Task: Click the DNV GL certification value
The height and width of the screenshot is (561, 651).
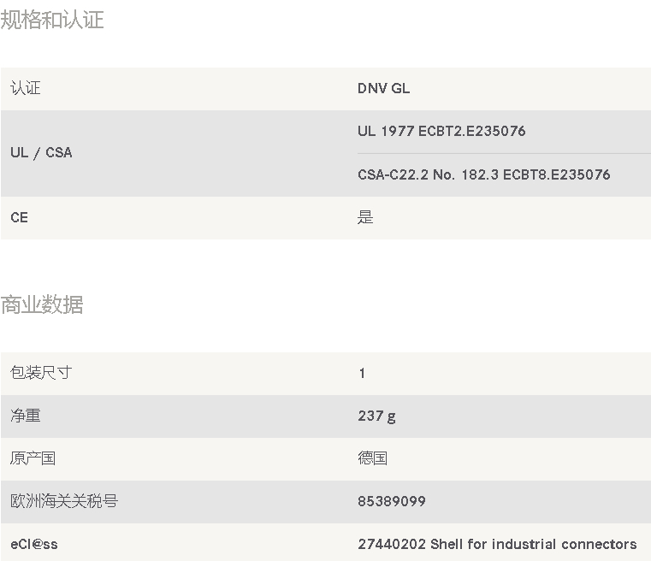Action: coord(383,88)
